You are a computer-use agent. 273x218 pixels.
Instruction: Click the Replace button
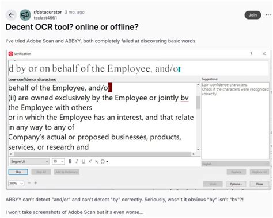coord(236,172)
